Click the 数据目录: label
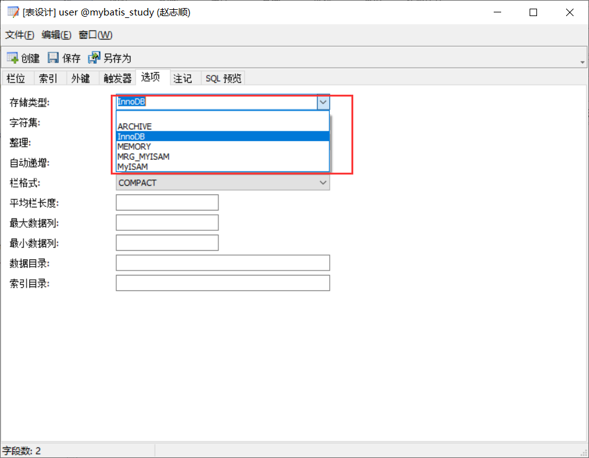The width and height of the screenshot is (589, 458). click(30, 264)
